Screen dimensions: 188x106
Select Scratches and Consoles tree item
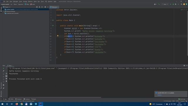[11, 13]
